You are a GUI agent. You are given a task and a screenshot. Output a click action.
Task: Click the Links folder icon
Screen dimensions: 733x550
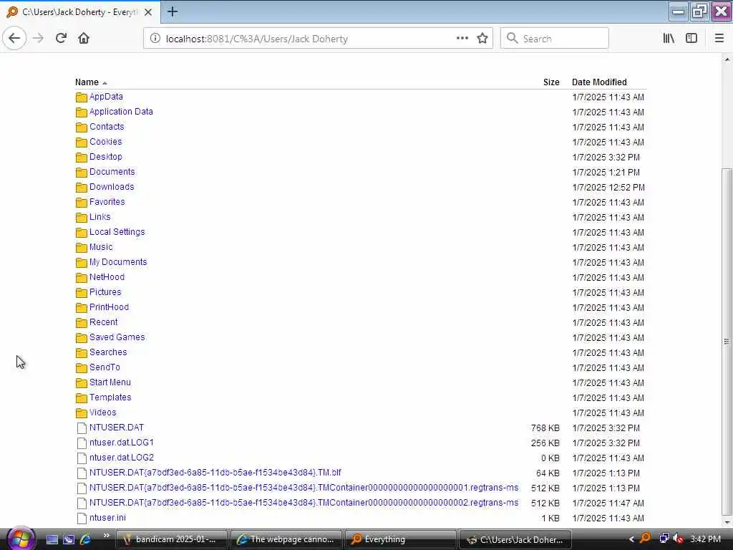point(82,218)
